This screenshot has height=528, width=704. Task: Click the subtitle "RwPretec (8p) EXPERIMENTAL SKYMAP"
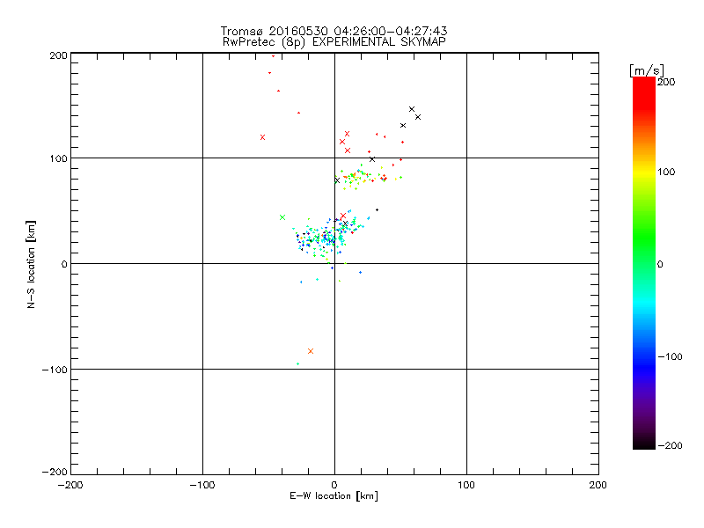click(334, 42)
